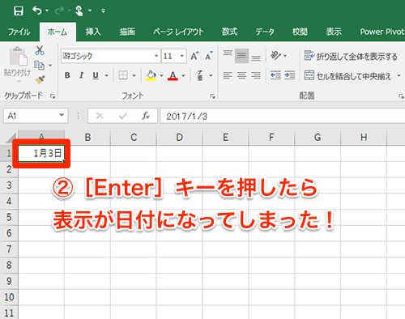Open クリップボード dialog launcher
Image resolution: width=405 pixels, height=319 pixels.
click(x=53, y=96)
